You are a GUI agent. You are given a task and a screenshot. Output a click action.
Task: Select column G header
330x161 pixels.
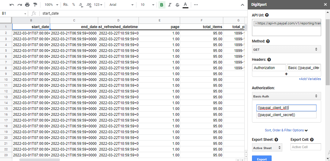(x=234, y=20)
